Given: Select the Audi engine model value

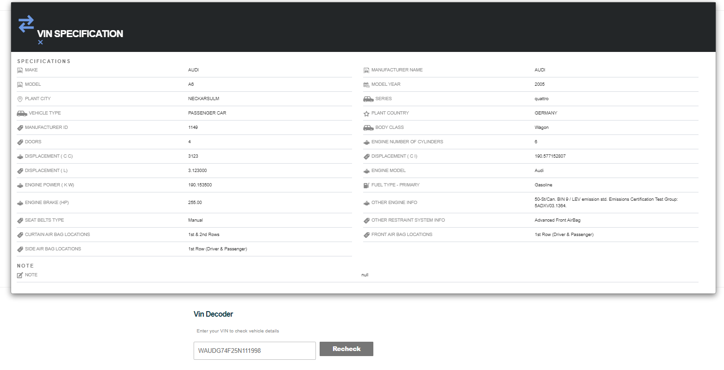Looking at the screenshot, I should coord(539,171).
